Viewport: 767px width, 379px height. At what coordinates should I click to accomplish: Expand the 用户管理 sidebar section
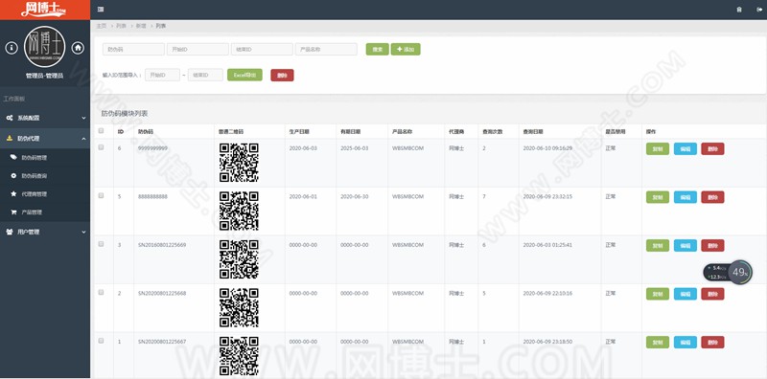point(45,232)
